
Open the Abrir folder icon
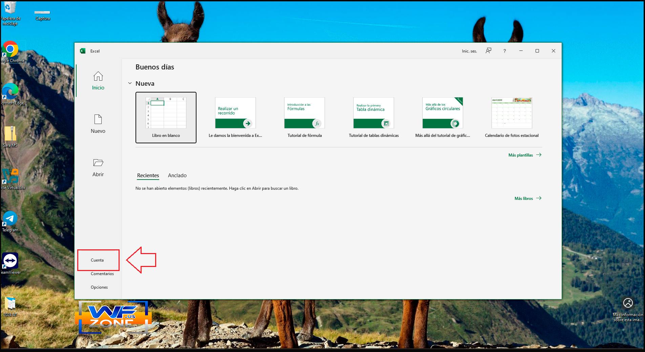point(98,163)
